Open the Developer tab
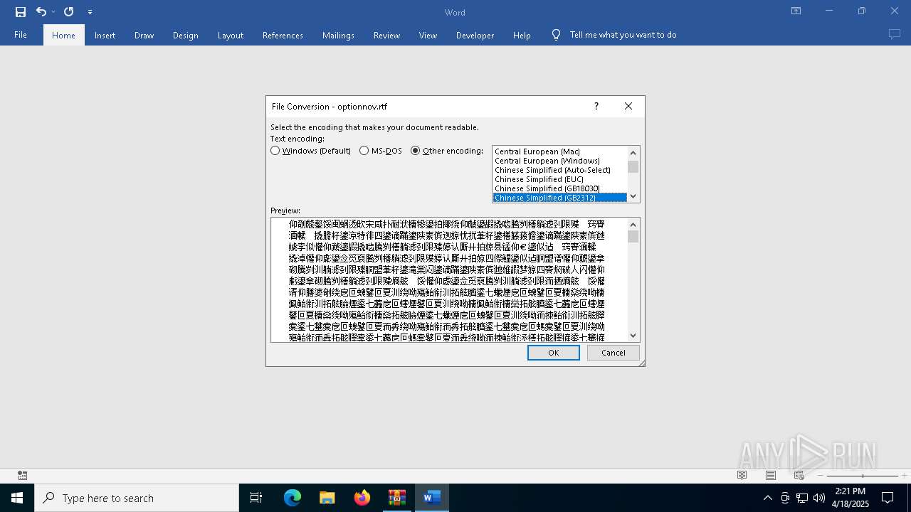 click(x=475, y=35)
